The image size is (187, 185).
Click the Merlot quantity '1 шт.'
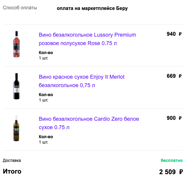pos(43,100)
